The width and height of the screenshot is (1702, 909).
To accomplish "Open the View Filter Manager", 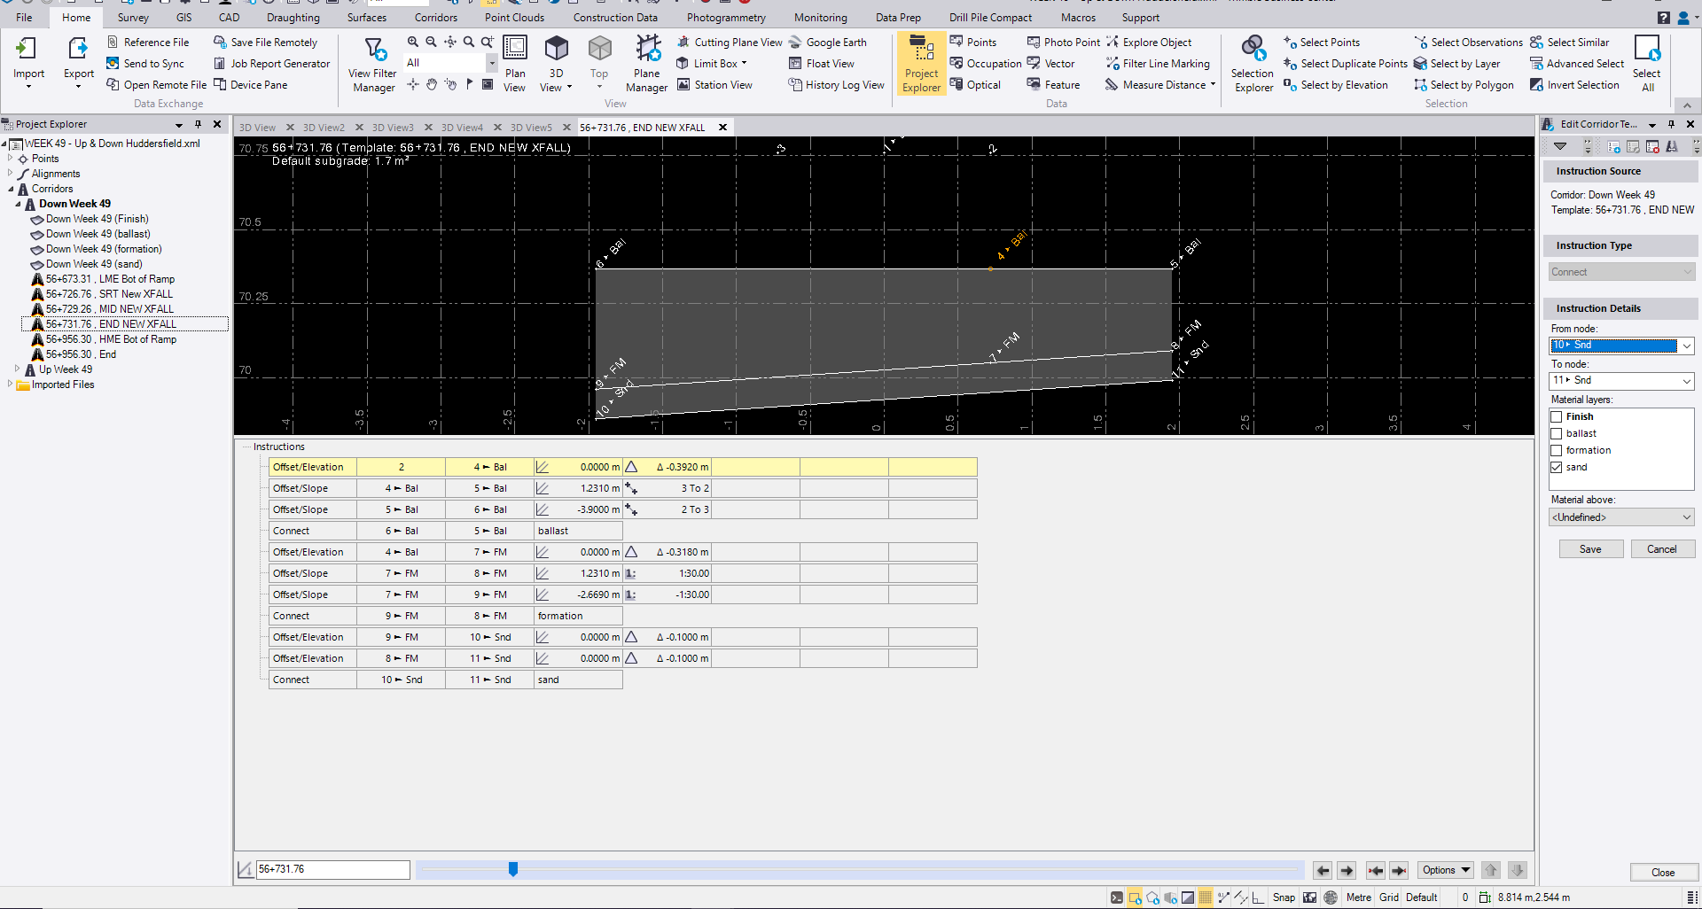I will click(373, 62).
